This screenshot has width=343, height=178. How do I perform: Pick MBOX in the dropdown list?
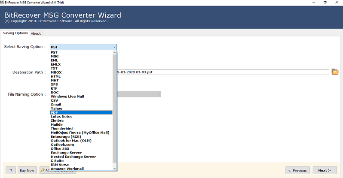pos(81,72)
